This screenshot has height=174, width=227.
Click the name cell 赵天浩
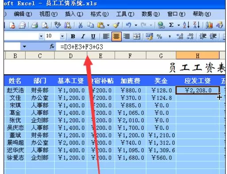tap(15, 90)
